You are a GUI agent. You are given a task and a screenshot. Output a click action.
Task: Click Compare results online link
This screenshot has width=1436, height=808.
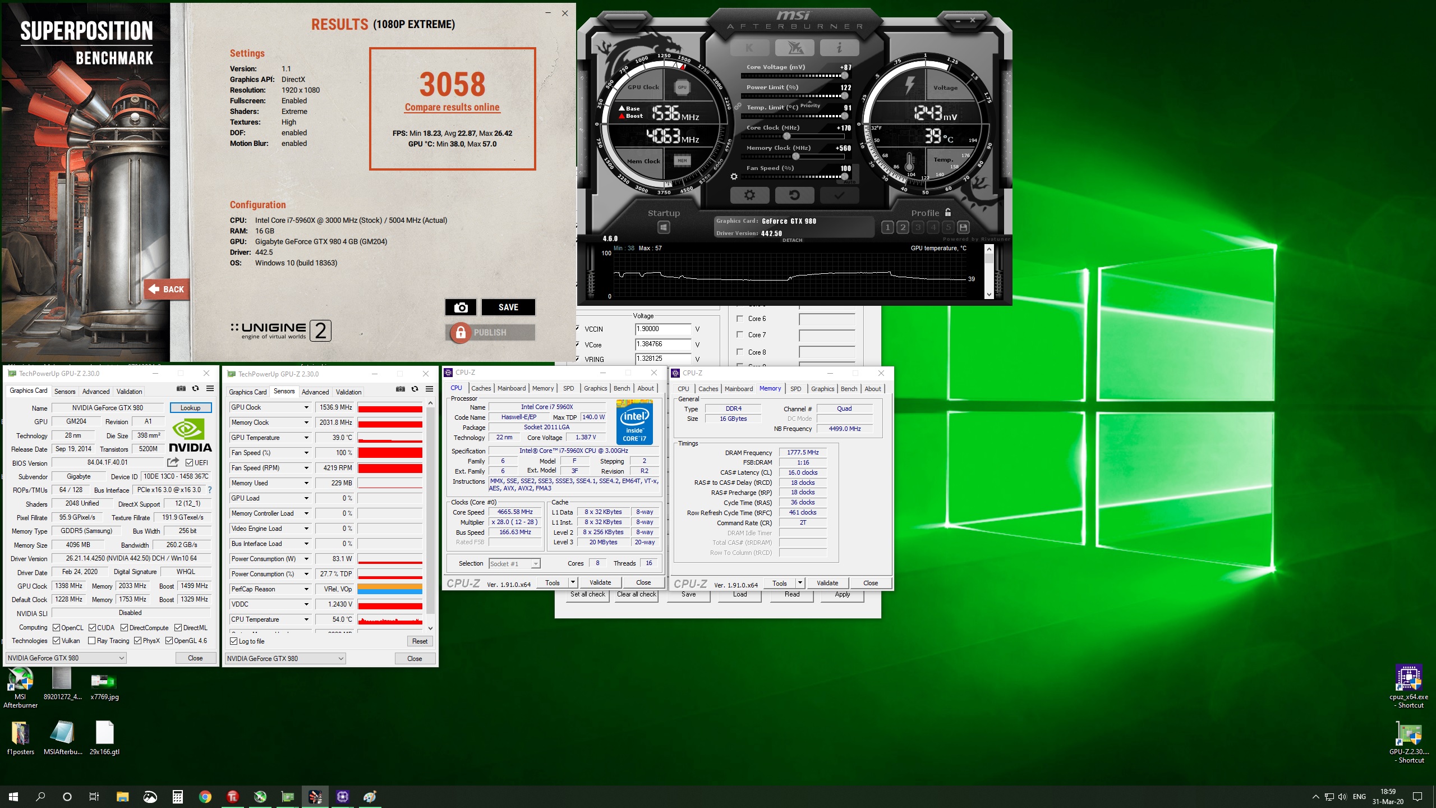[452, 107]
